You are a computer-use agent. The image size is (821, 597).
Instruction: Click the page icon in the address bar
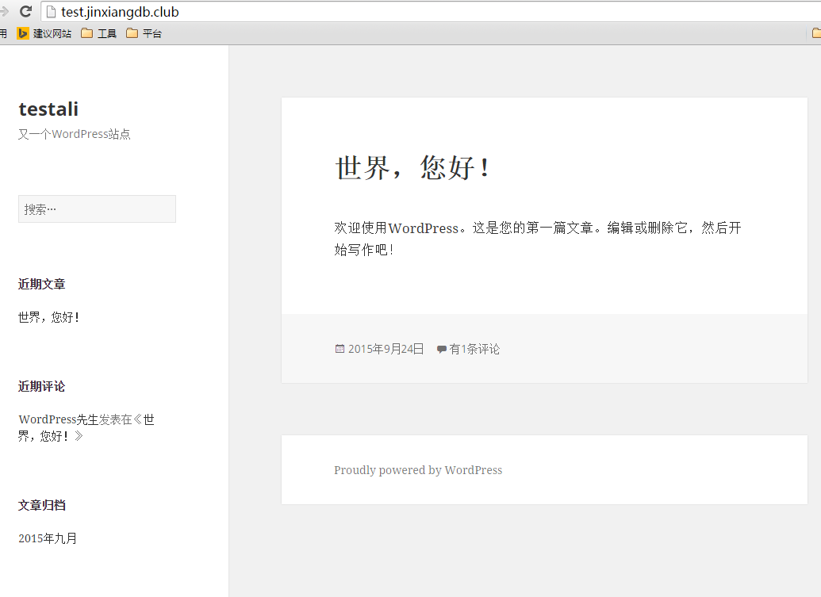(52, 12)
